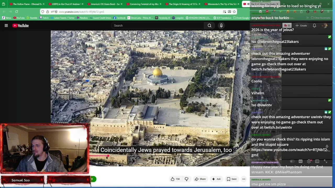Open the Perplexity AI bookmark
This screenshot has height=188, width=335.
coord(163,18)
